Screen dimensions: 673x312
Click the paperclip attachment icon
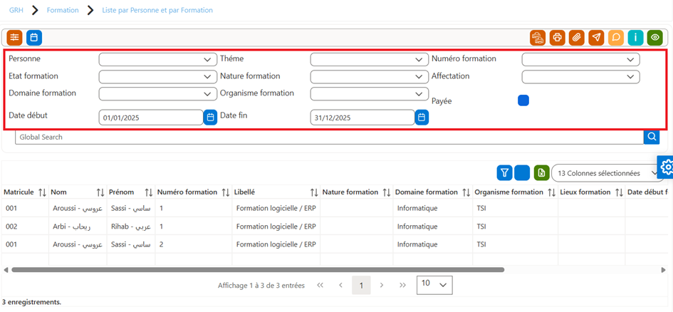[x=577, y=38]
